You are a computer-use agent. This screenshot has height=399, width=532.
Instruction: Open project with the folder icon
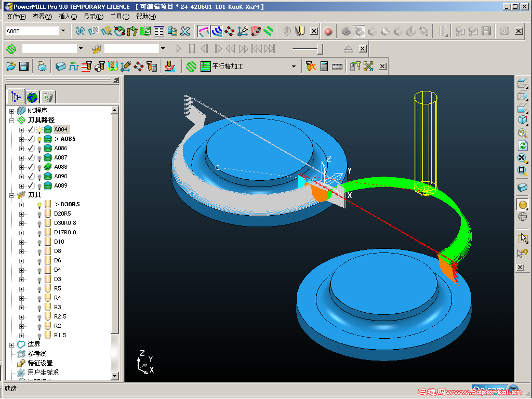(11, 66)
